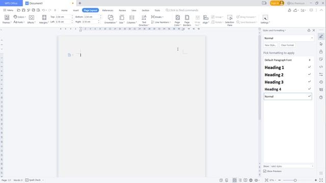Viewport: 326px width, 183px height.
Task: Open the Page Layout Settings button
Action: (265, 19)
